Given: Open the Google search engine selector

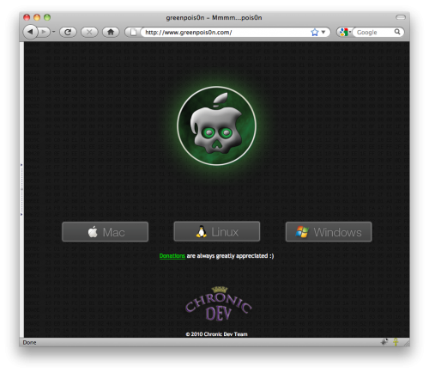Looking at the screenshot, I should [345, 32].
